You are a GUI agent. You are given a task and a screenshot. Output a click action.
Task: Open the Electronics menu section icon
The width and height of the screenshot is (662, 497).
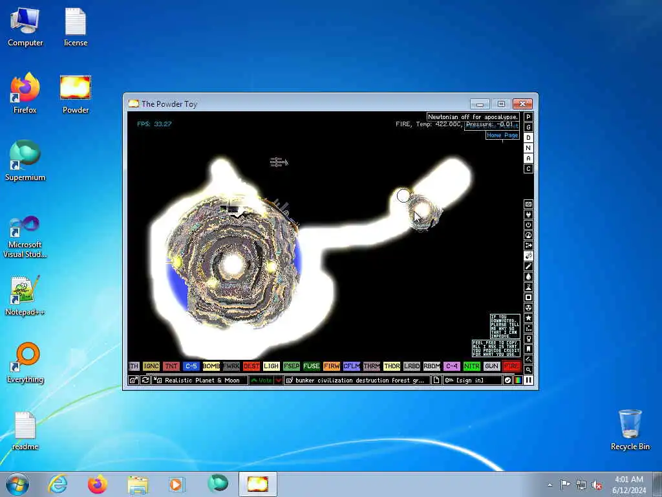[528, 215]
